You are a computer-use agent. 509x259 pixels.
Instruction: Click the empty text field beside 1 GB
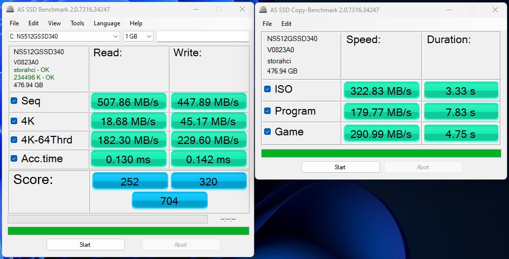click(203, 36)
